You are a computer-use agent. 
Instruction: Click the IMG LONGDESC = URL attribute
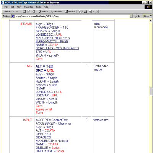(49, 92)
